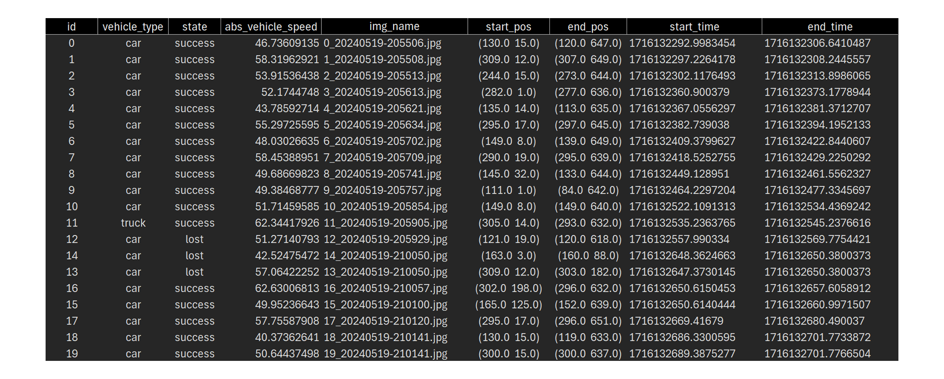944x379 pixels.
Task: Click start_time 1716132449.128951
Action: coord(679,174)
